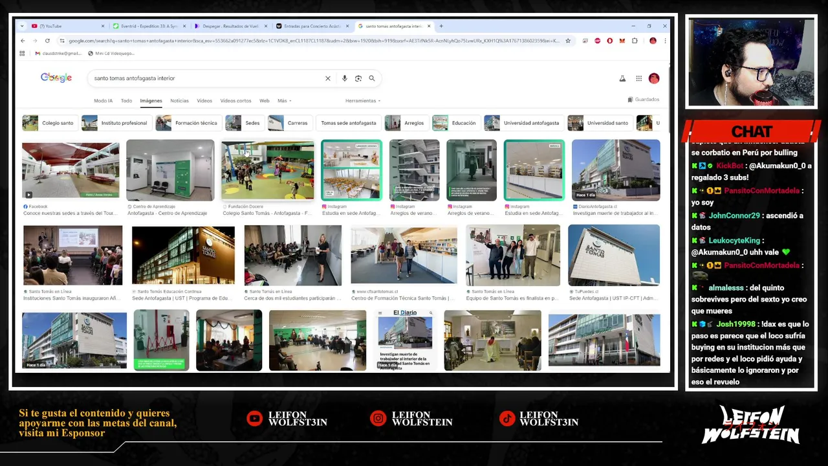Open Equipo de Santo Tomás finalista thumbnail
Image resolution: width=828 pixels, height=466 pixels.
point(513,255)
